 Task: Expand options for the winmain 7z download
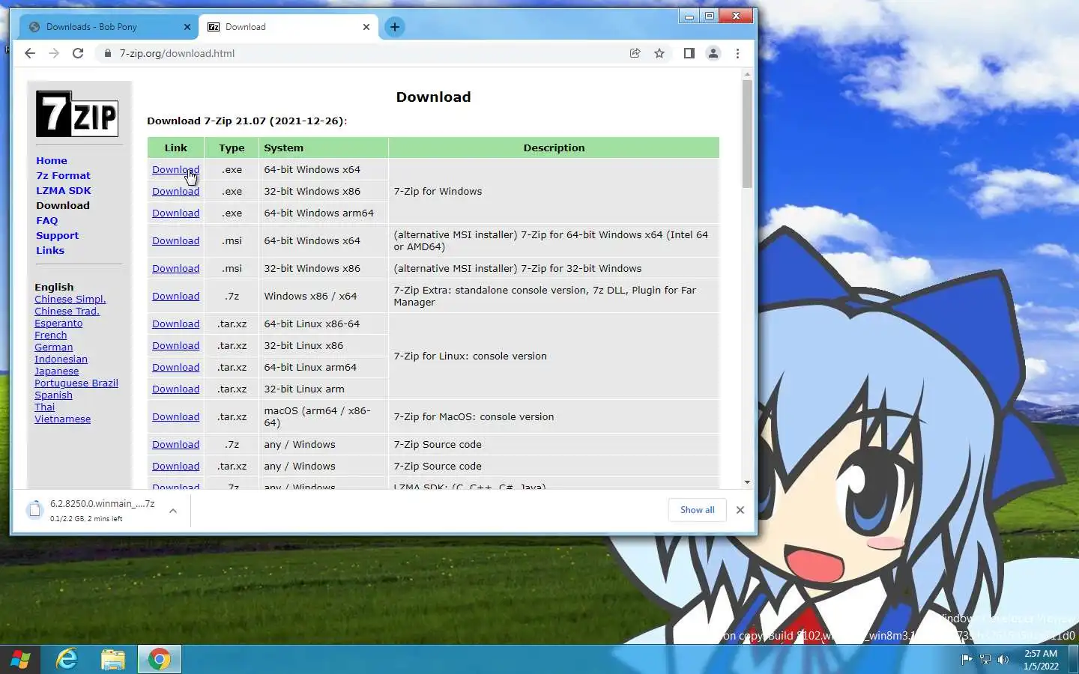point(173,511)
